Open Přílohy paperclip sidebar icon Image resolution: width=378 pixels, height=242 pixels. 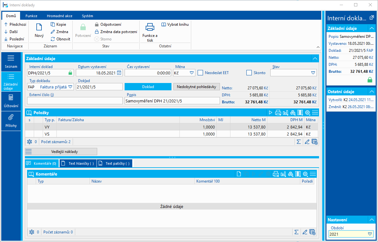[11, 117]
